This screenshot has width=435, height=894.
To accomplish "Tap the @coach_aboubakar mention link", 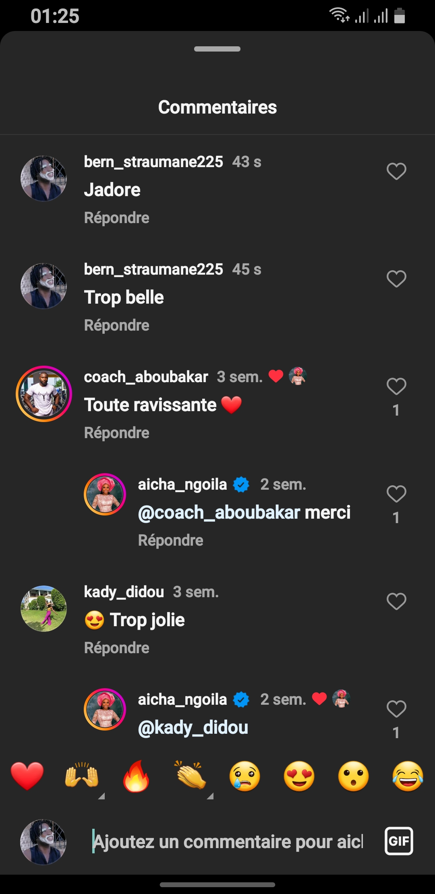I will tap(219, 513).
